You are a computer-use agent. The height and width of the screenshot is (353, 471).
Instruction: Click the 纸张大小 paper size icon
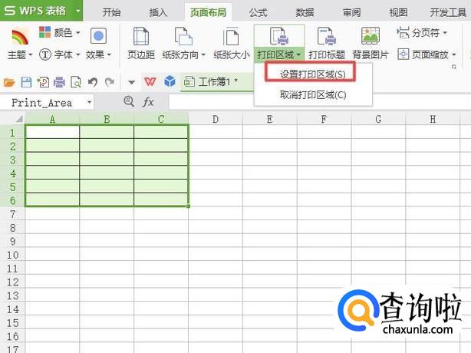click(x=231, y=38)
